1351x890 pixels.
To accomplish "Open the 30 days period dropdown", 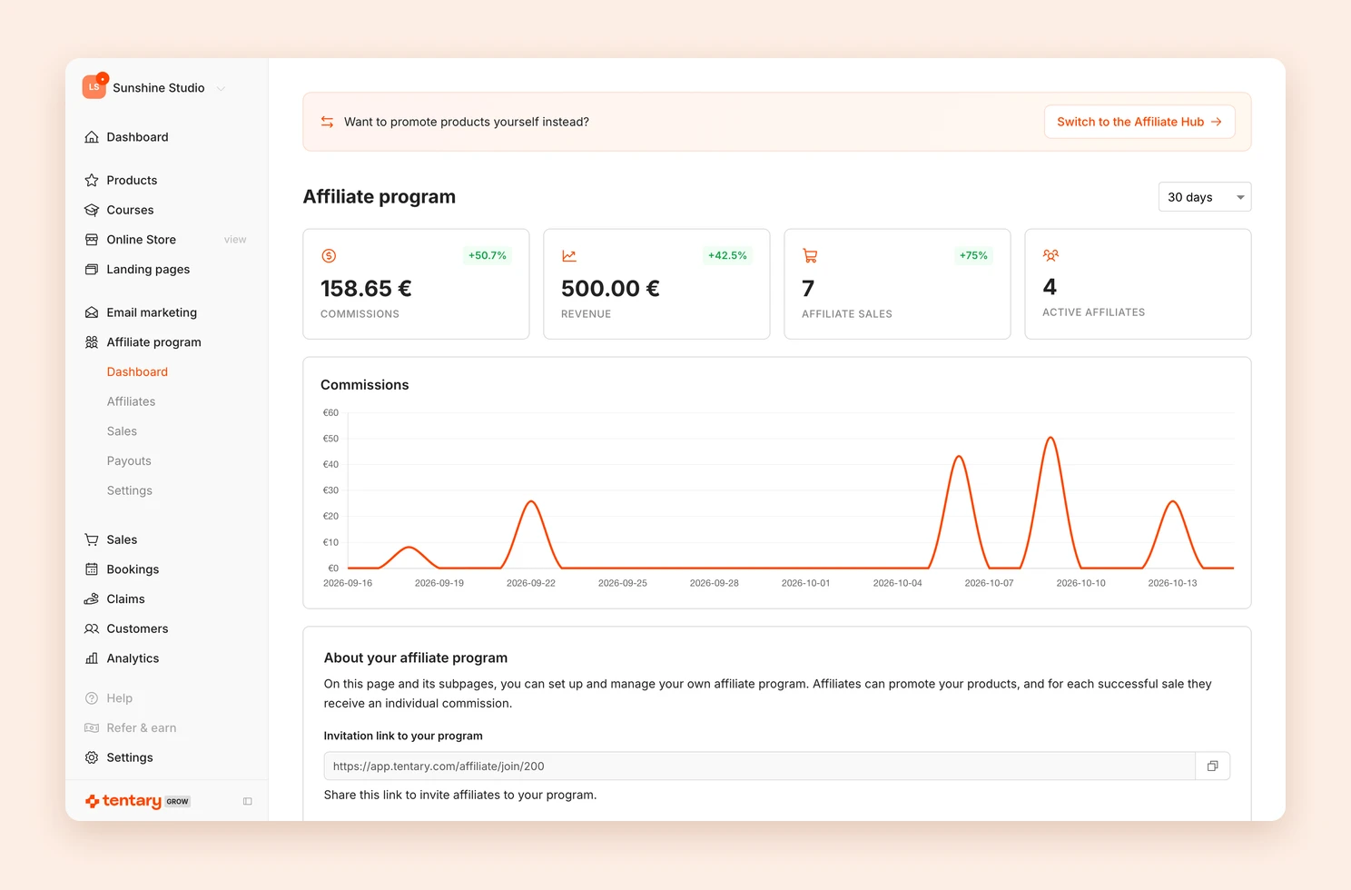I will pos(1205,197).
